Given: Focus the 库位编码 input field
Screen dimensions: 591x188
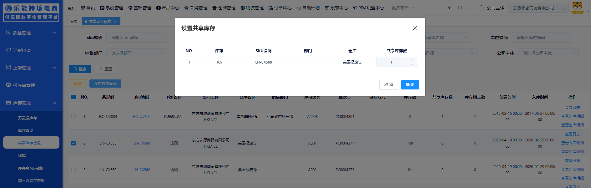Looking at the screenshot, I should coord(542,38).
